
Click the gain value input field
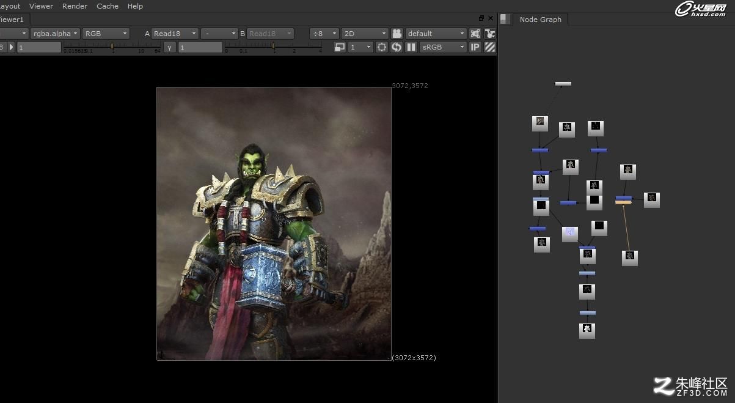[39, 47]
